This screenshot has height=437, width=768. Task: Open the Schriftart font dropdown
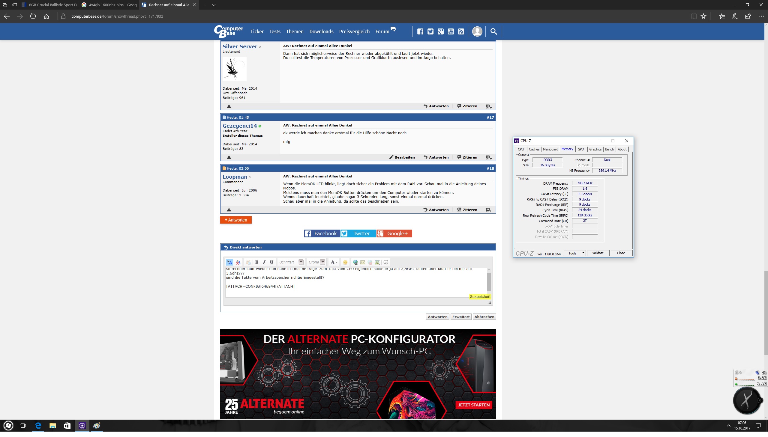pyautogui.click(x=301, y=262)
